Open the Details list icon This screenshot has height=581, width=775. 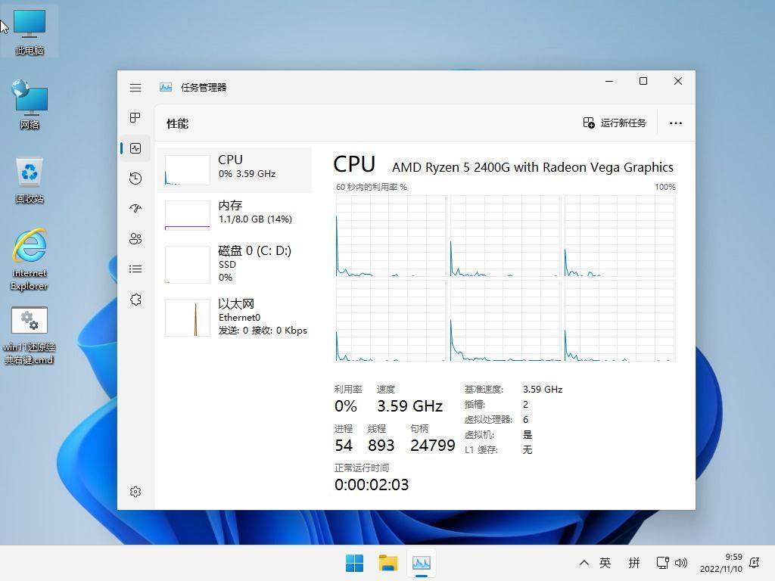(135, 269)
